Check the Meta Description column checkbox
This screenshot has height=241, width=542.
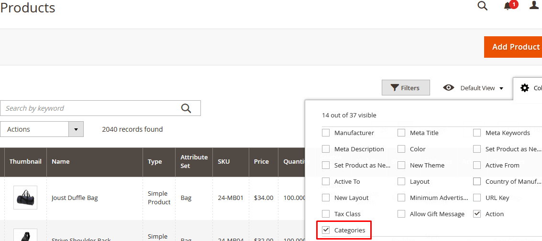(x=326, y=149)
